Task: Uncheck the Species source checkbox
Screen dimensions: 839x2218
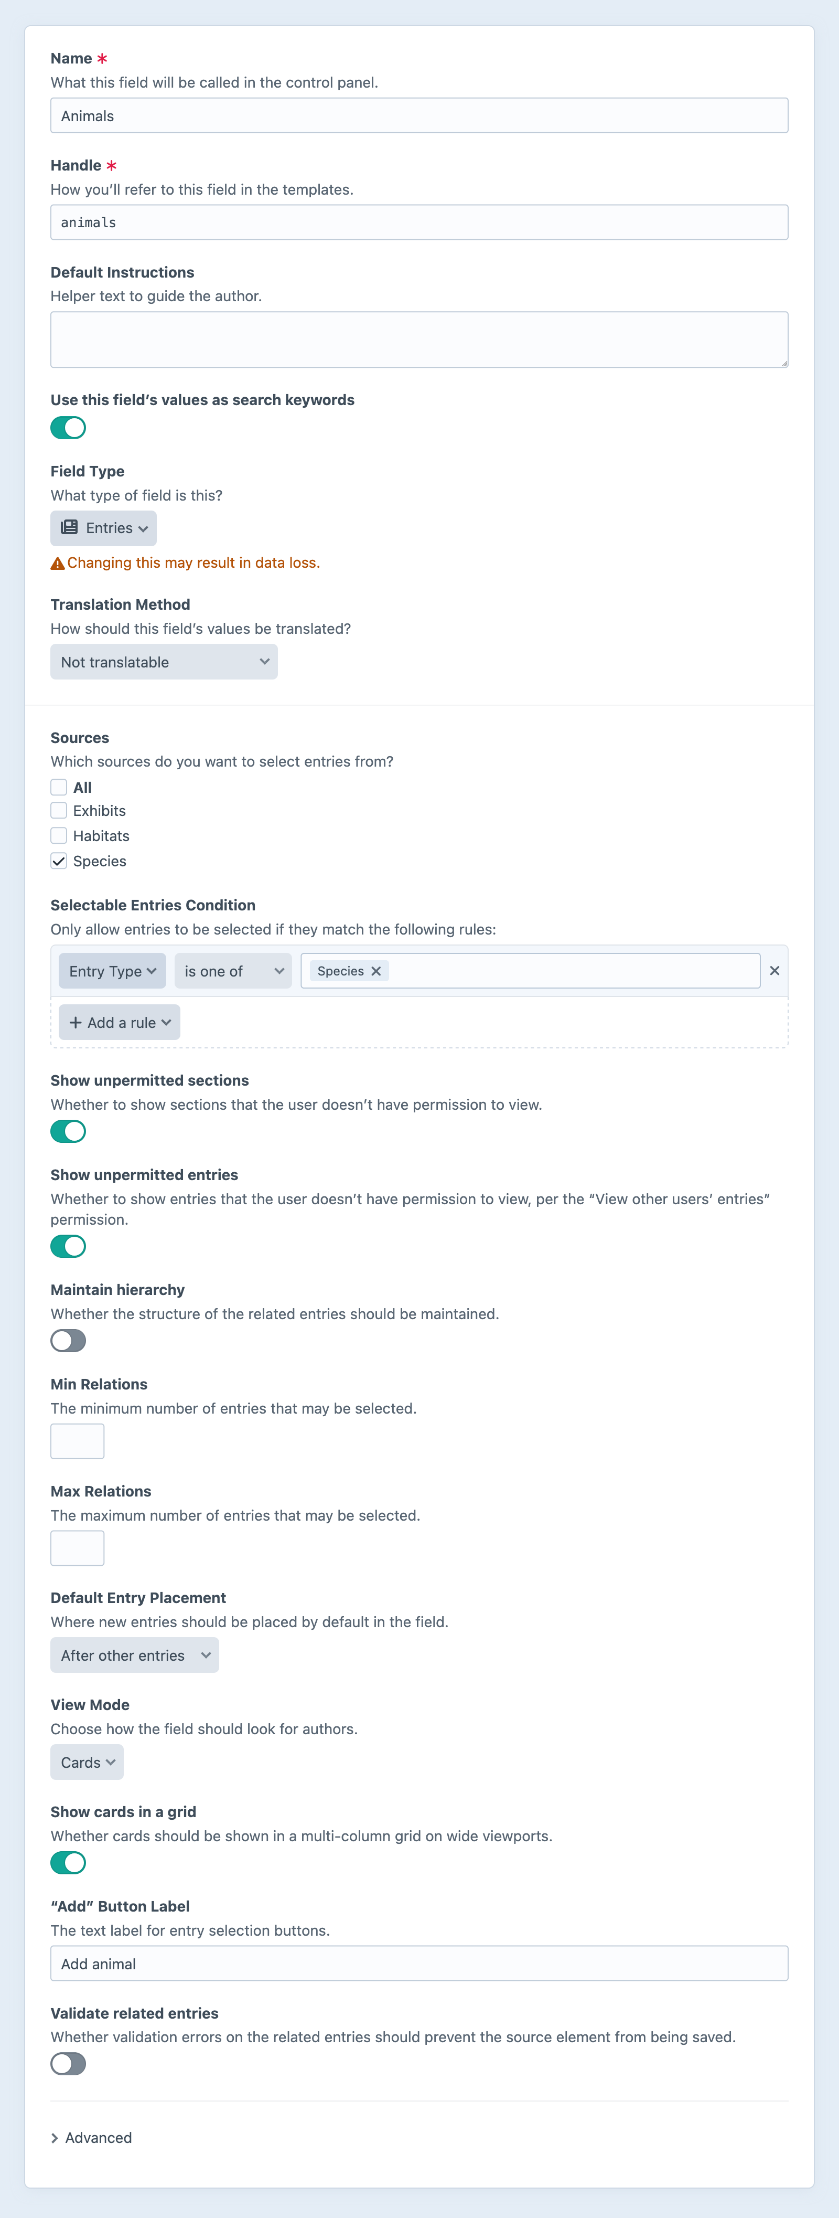Action: [x=59, y=860]
